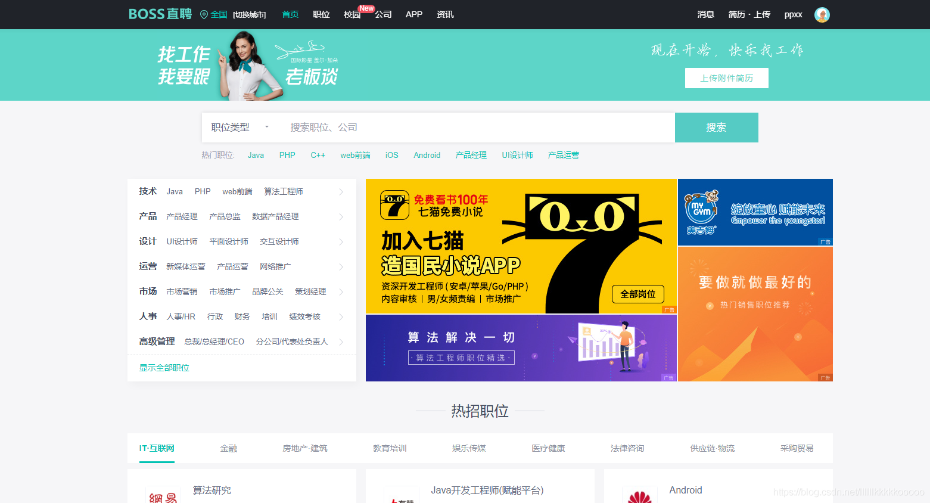This screenshot has height=503, width=930.
Task: Expand the 运营 category row arrow
Action: [x=341, y=267]
